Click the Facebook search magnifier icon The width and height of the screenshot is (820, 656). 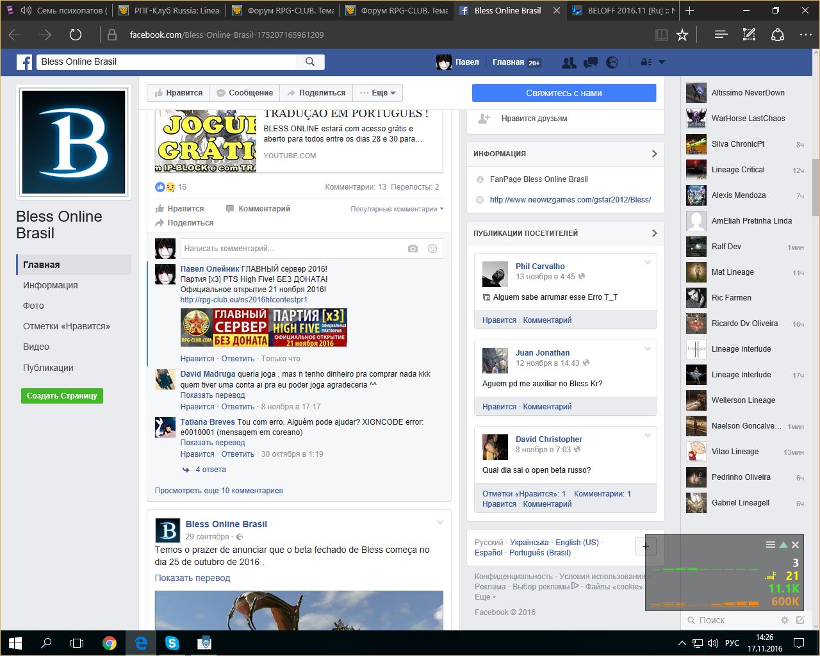tap(310, 61)
